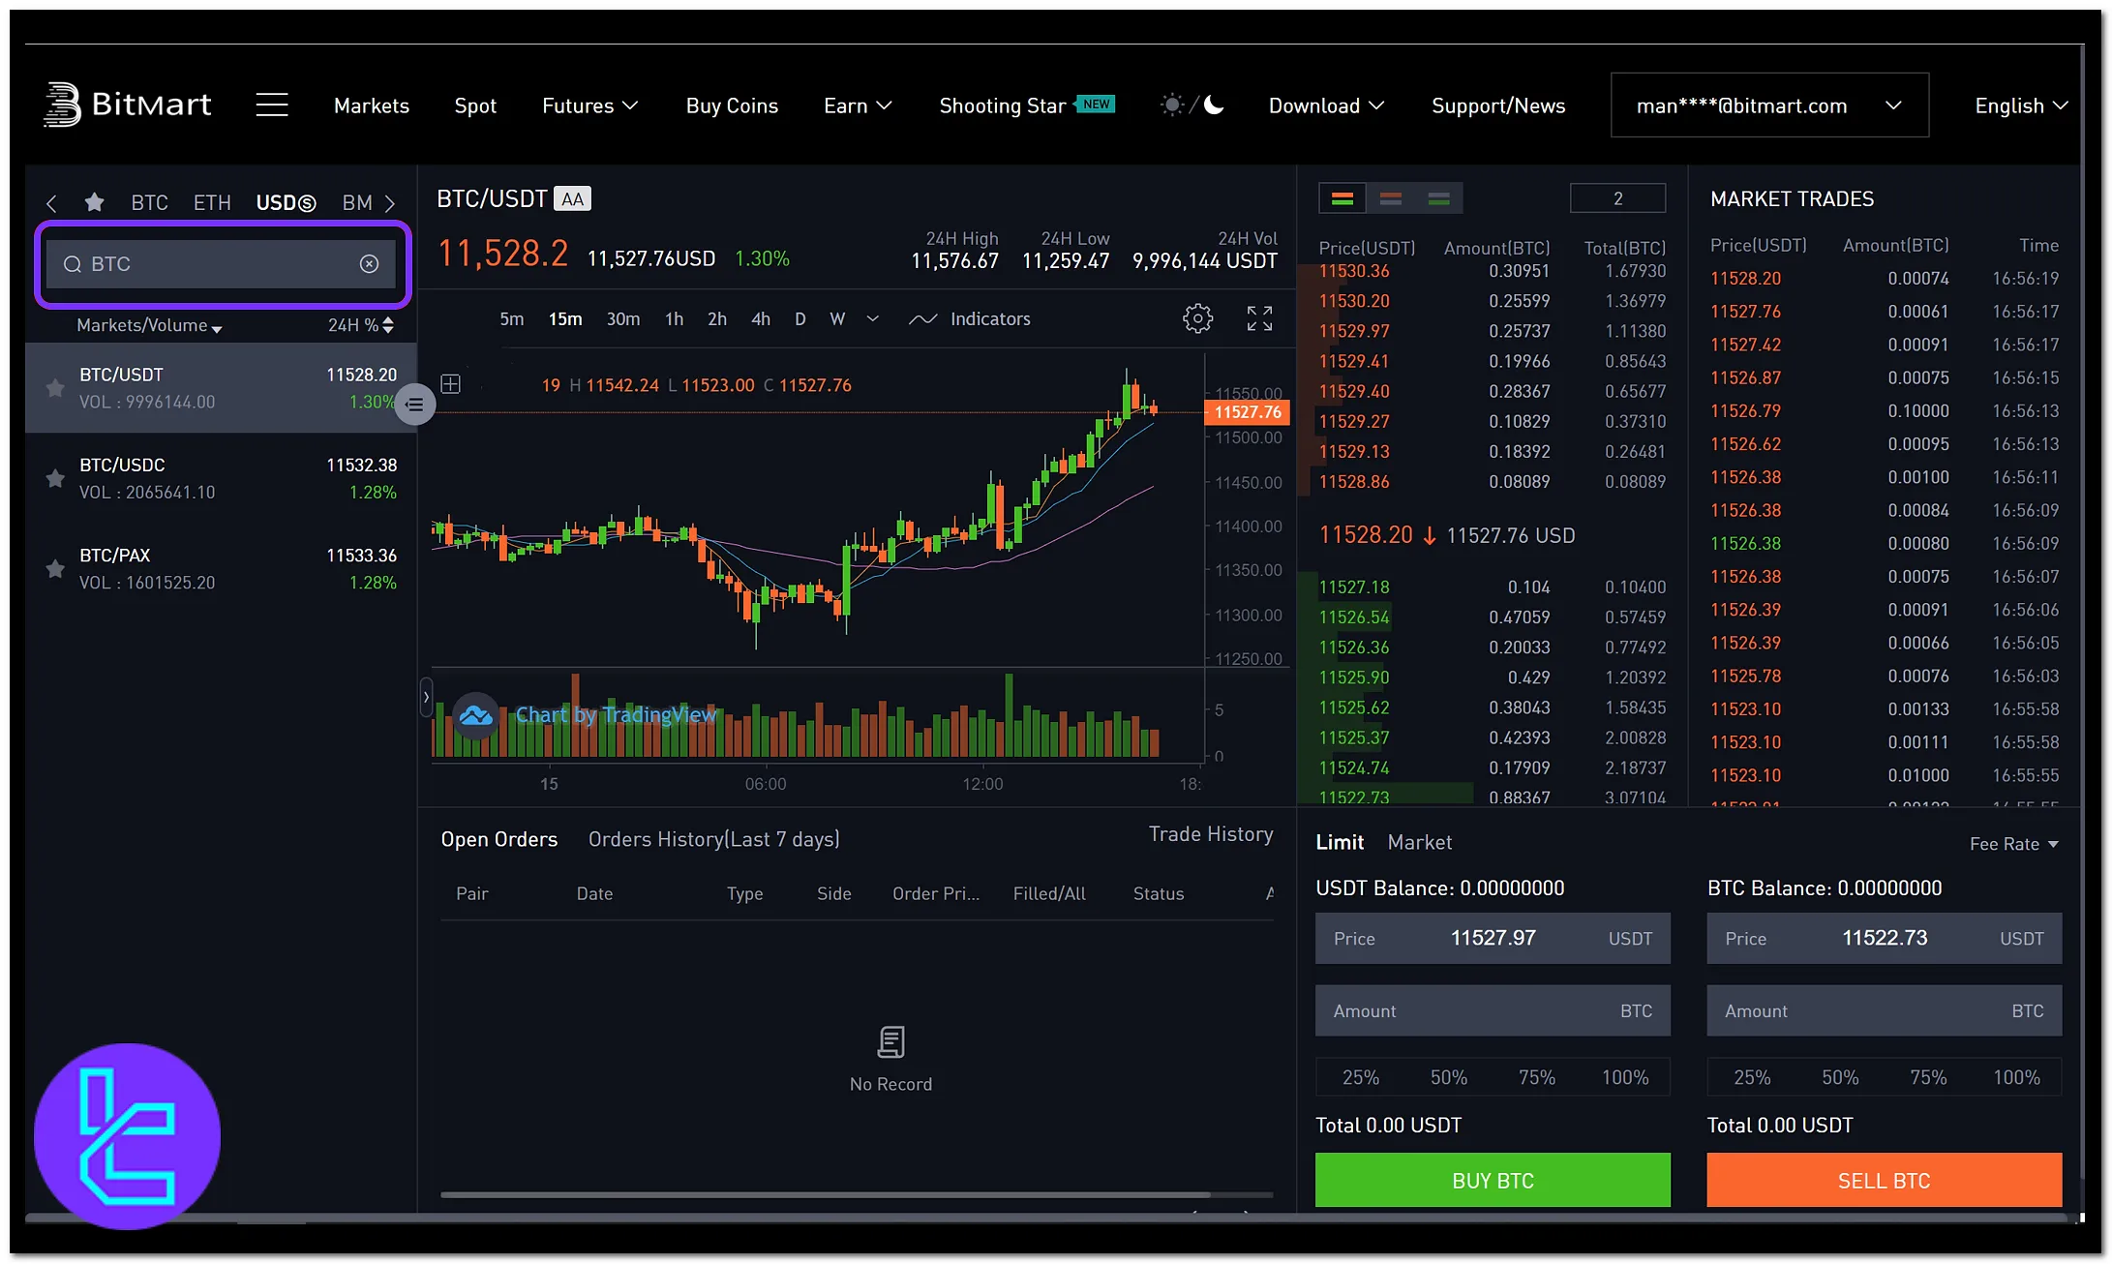Expand chart to fullscreen
2112x1264 pixels.
pos(1259,318)
